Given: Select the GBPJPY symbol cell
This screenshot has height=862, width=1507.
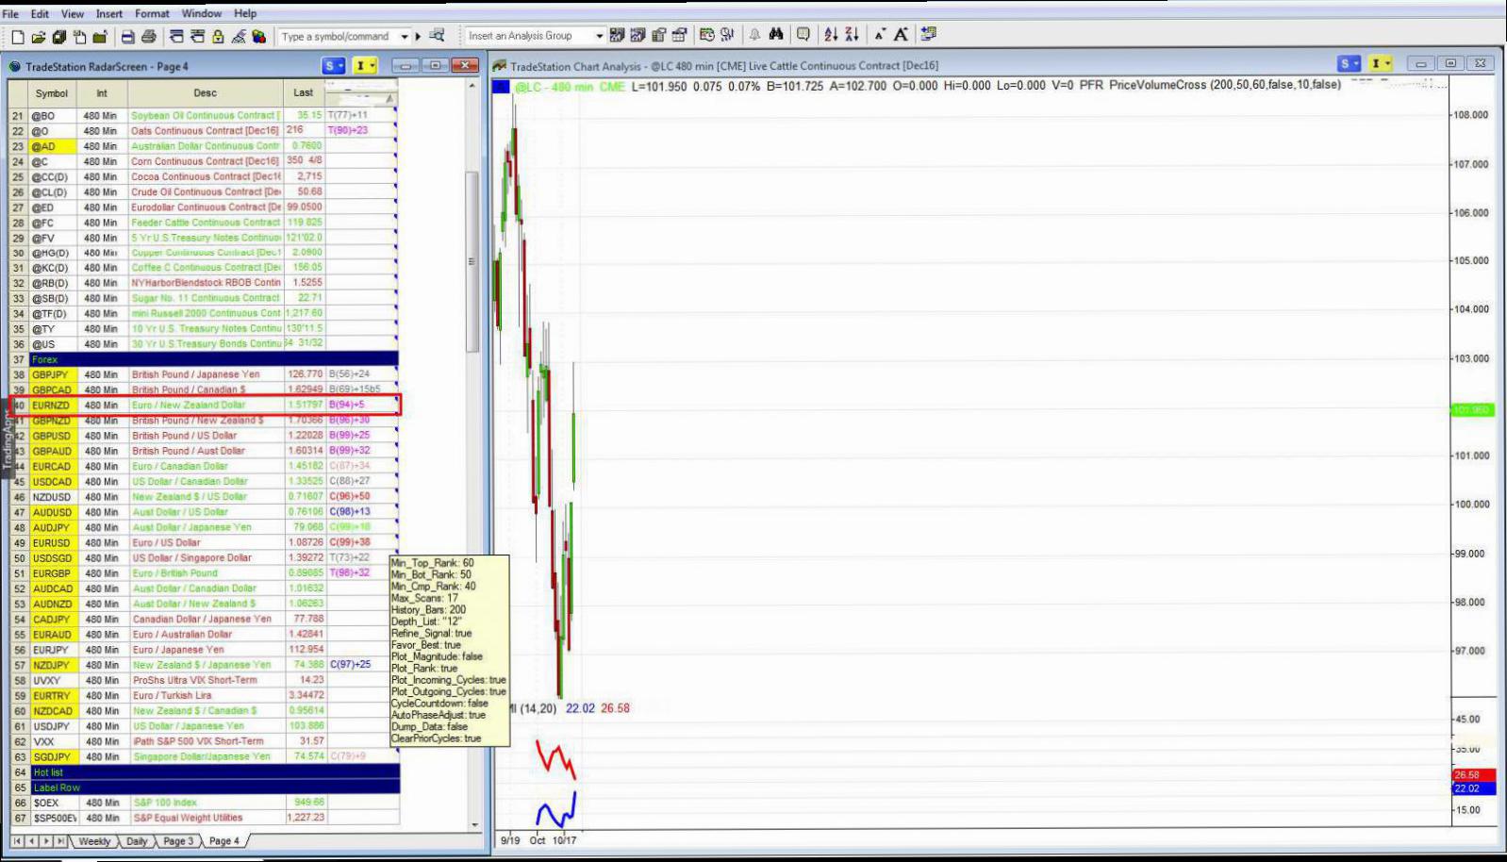Looking at the screenshot, I should pyautogui.click(x=53, y=374).
